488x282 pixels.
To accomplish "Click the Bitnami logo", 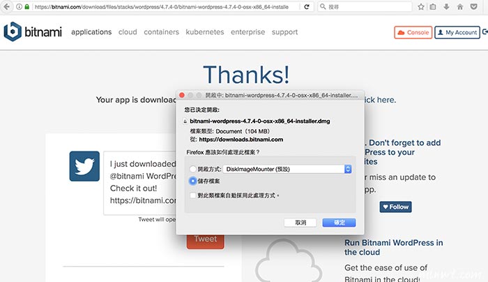I will pos(33,32).
